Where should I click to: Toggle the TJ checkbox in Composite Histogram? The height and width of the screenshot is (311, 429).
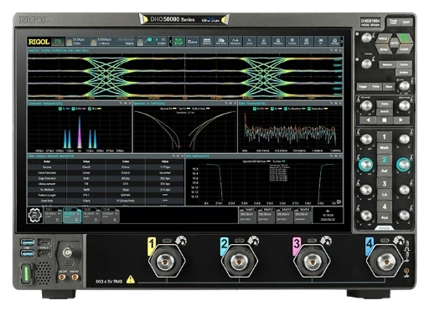(59, 109)
